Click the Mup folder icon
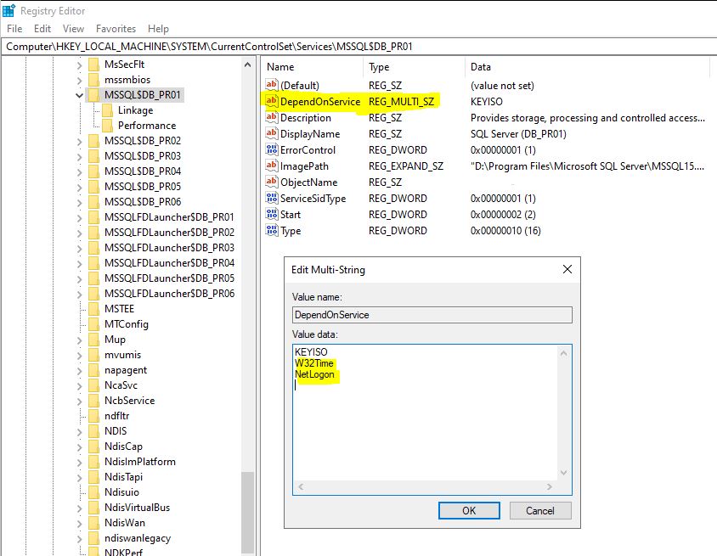Viewport: 717px width, 556px height. [93, 340]
